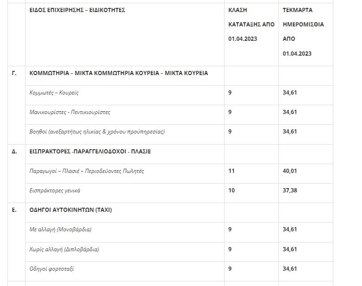Click the section letter Δ. cell

[14, 151]
